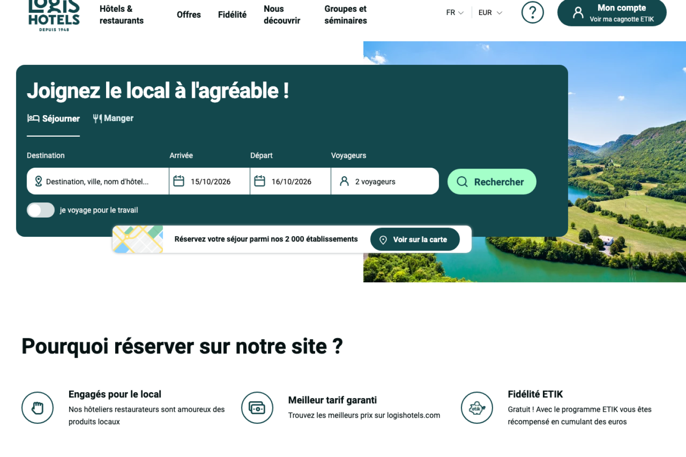Select the Arrivée date 15/10/2026
Image resolution: width=686 pixels, height=457 pixels.
click(x=209, y=181)
